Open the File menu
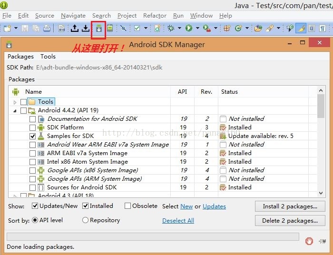This screenshot has width=333, height=255. pyautogui.click(x=7, y=16)
